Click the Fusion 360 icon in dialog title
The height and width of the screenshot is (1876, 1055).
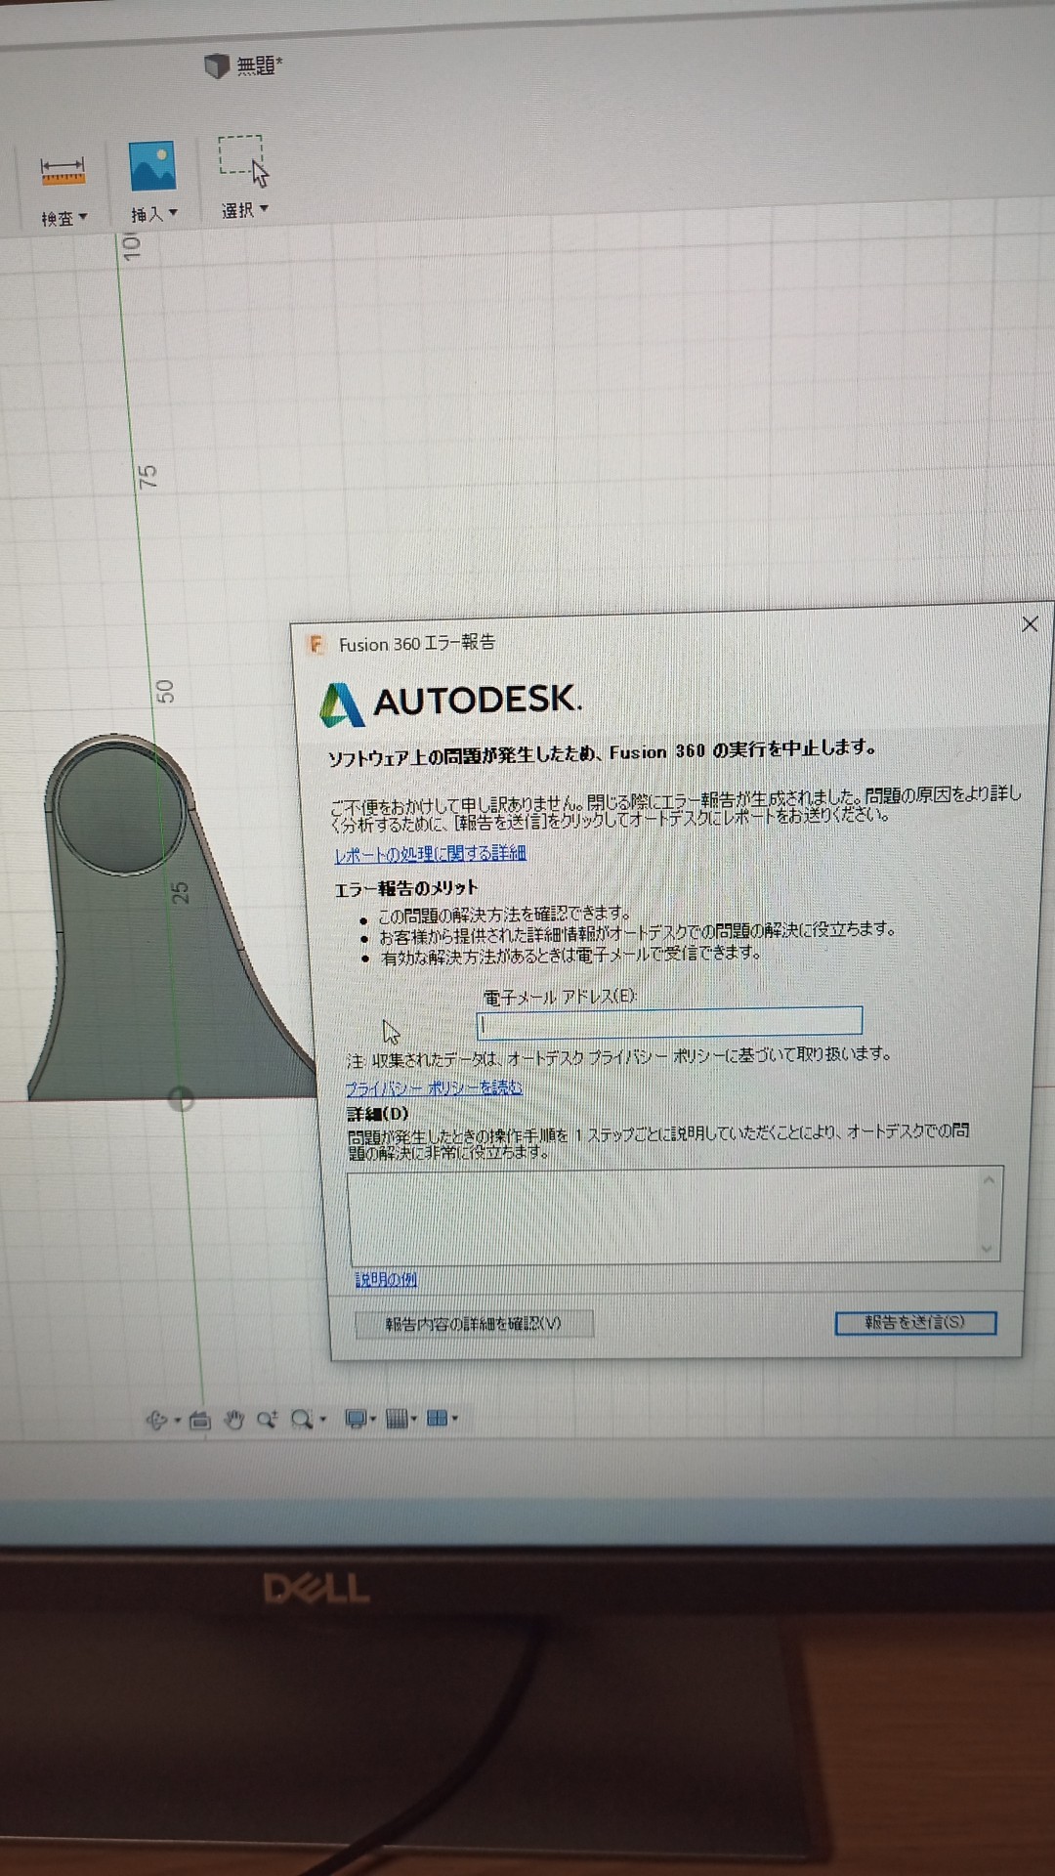316,645
